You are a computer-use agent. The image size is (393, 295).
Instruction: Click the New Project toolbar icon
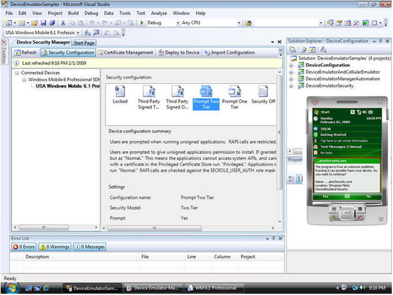[9, 23]
